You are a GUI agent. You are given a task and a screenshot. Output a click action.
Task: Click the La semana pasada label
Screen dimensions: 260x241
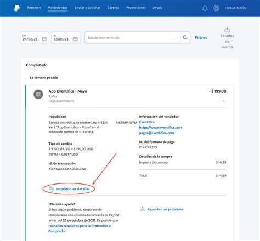point(44,78)
